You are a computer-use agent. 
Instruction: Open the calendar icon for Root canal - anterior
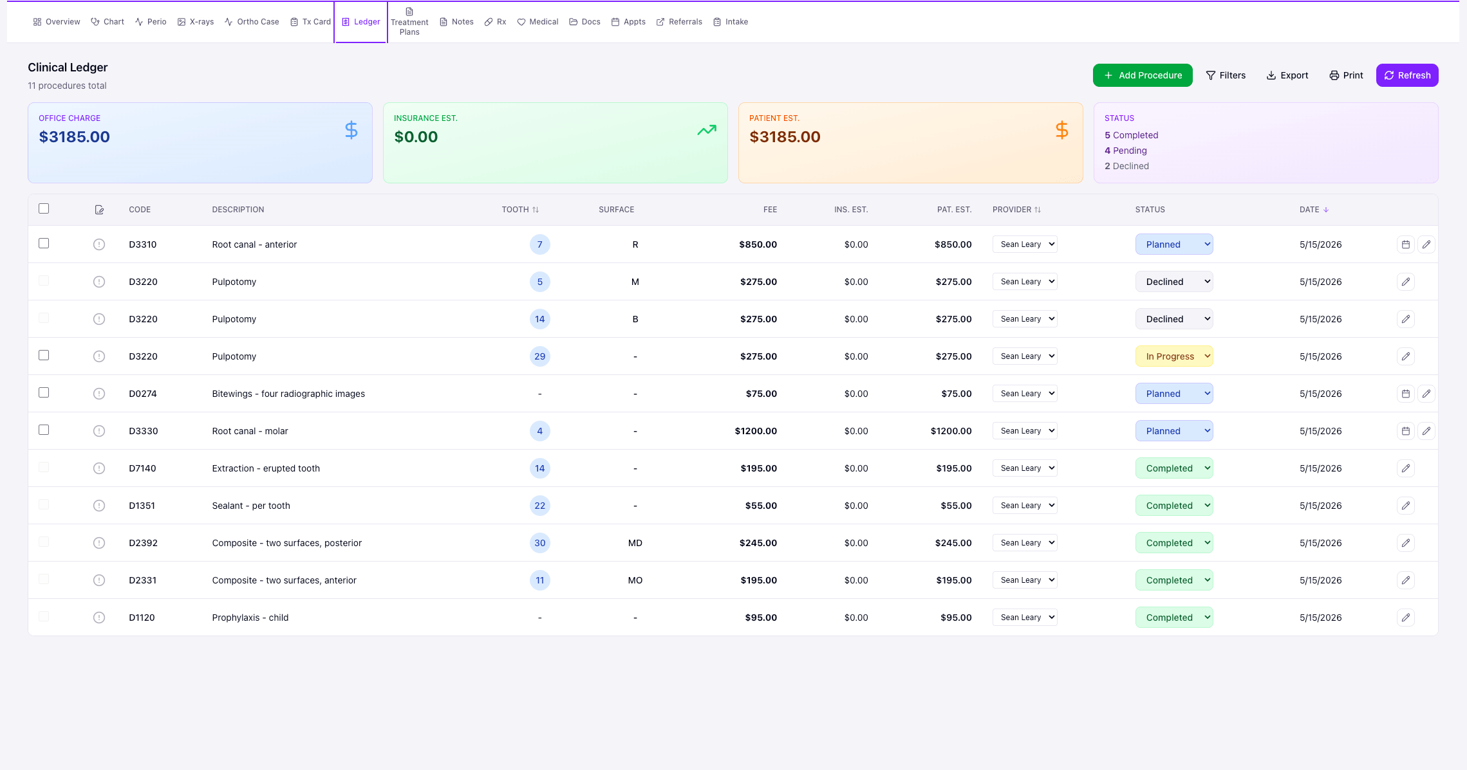1406,244
